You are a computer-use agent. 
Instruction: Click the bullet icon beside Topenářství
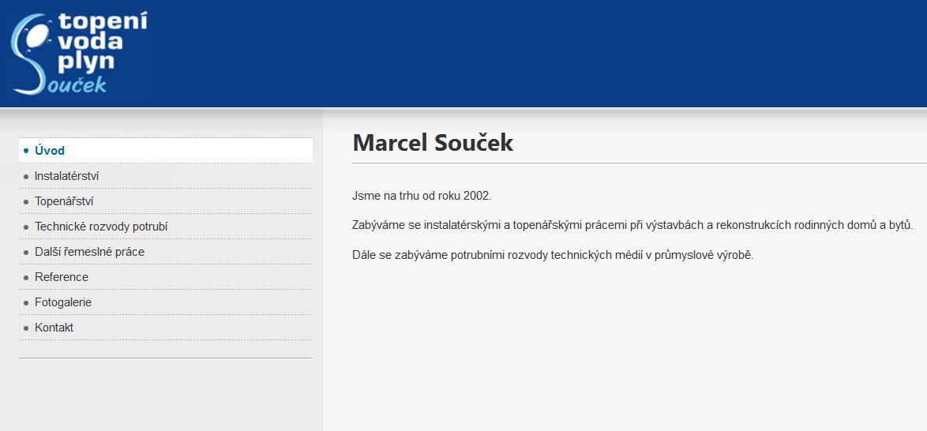point(26,202)
